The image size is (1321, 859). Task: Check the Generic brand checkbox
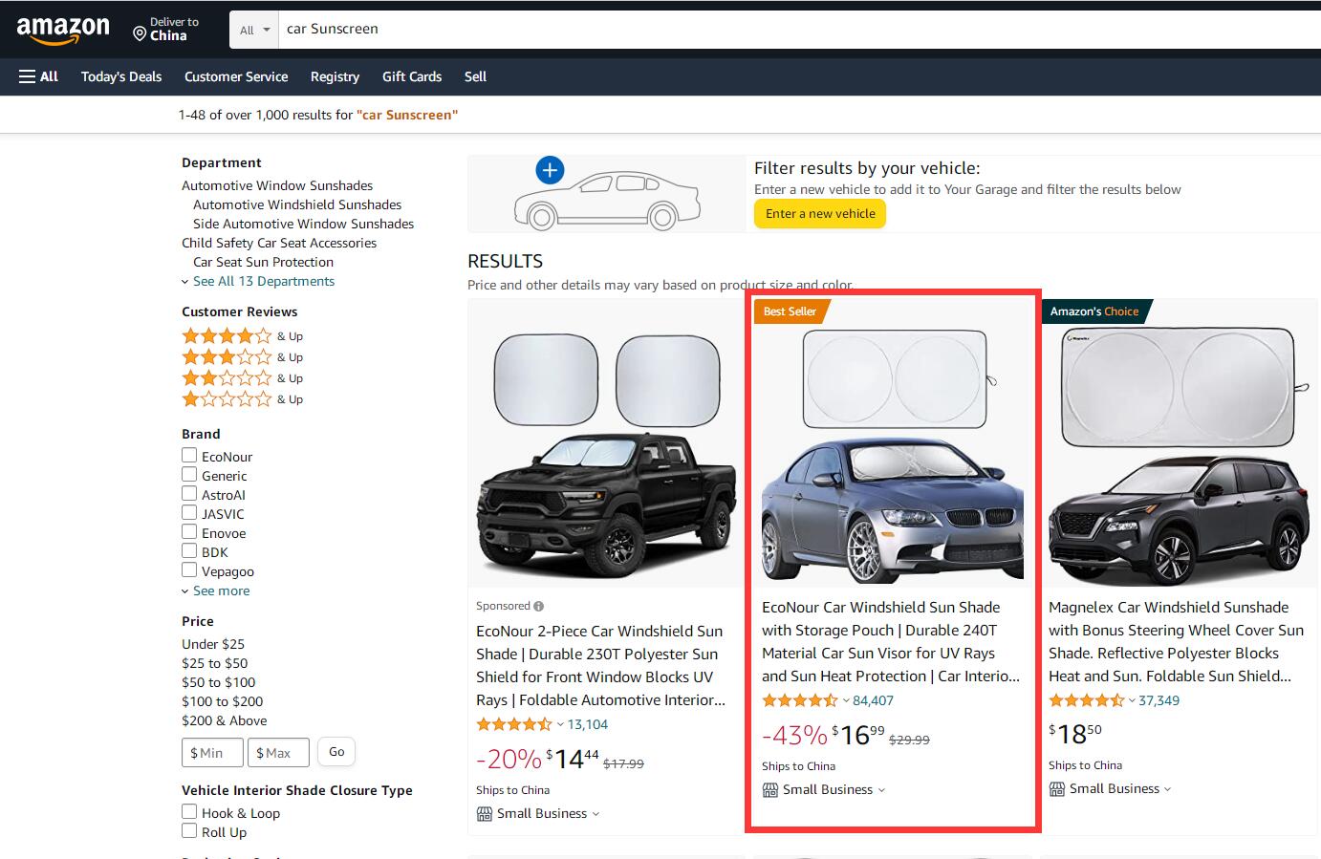pyautogui.click(x=189, y=475)
